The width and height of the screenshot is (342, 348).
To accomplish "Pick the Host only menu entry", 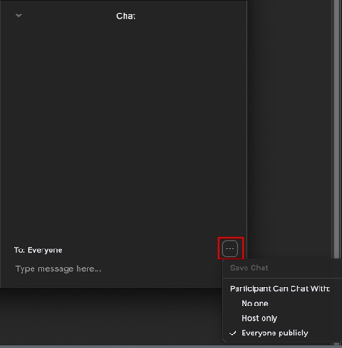I will click(259, 318).
